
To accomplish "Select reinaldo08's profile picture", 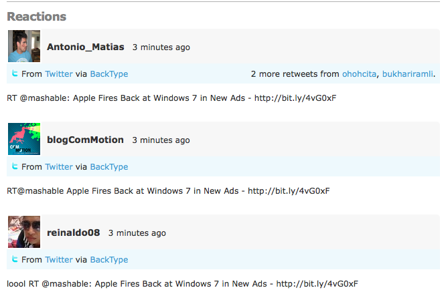I will 23,233.
